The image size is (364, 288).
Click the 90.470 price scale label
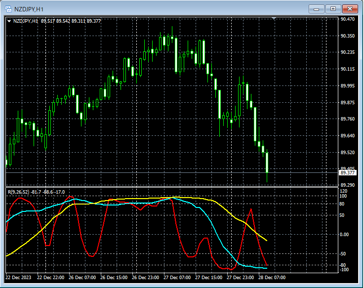click(x=348, y=19)
